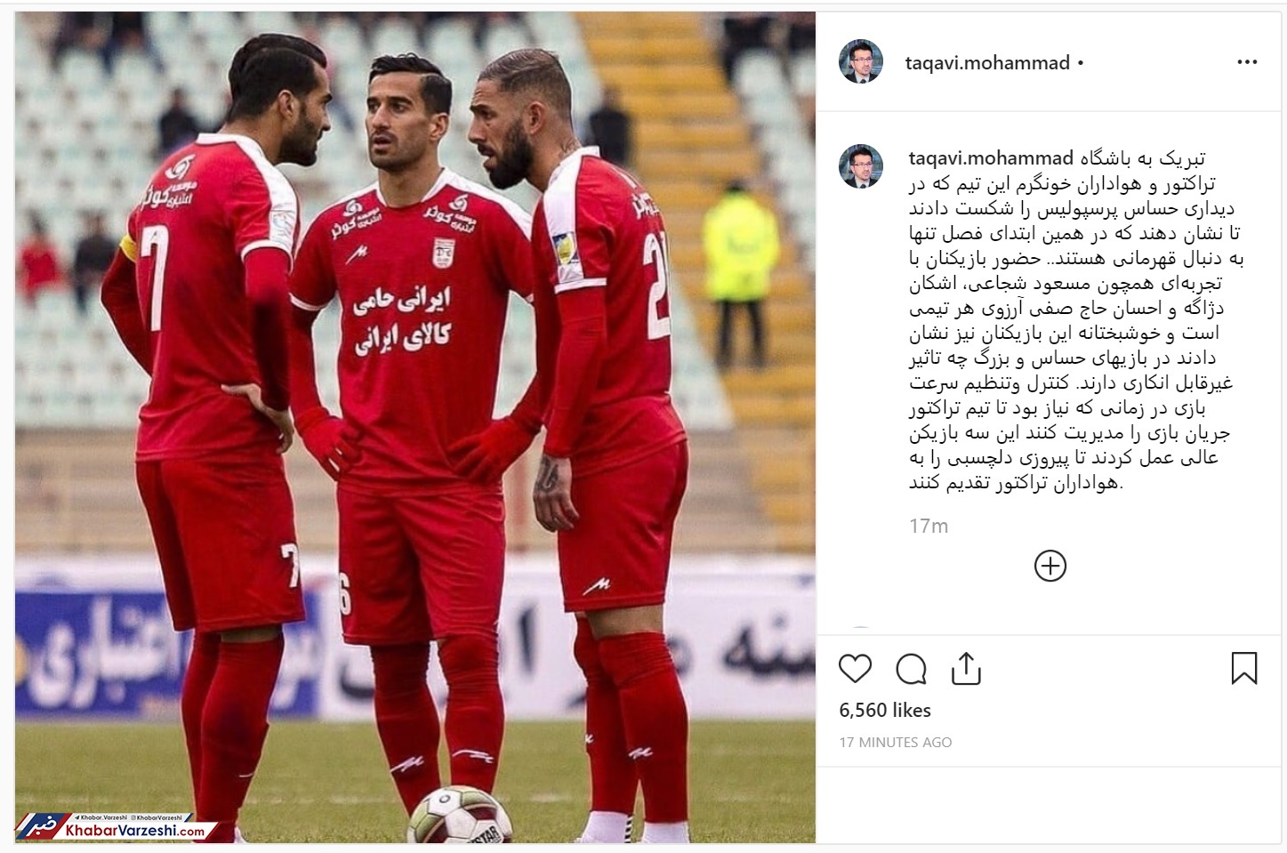Click the player wearing number 7
This screenshot has height=853, width=1287.
point(207,427)
